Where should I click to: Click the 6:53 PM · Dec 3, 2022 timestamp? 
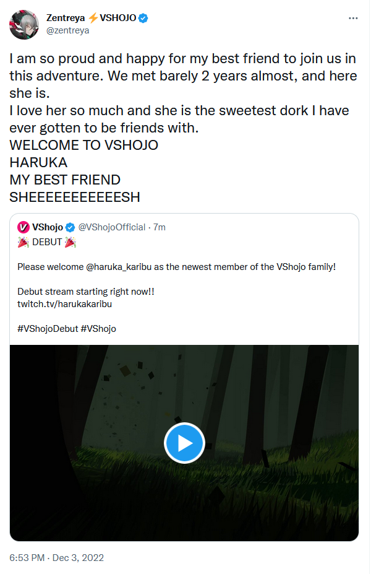[57, 558]
